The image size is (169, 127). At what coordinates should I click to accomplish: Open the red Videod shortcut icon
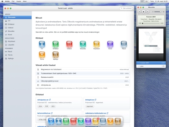(x=69, y=44)
